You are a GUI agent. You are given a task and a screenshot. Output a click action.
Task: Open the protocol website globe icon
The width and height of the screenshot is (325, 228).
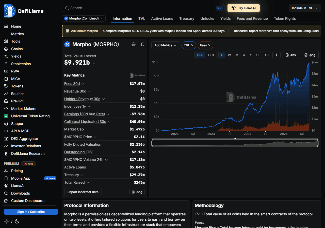click(134, 44)
